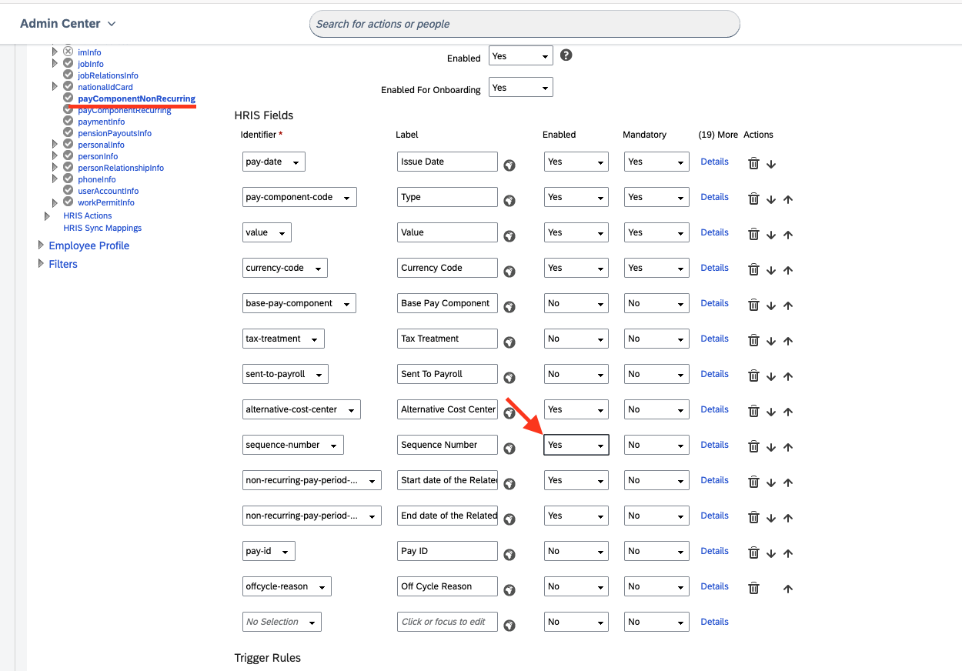Screen dimensions: 962x671
Task: Open translations globe for Tax Treatment label
Action: (509, 342)
